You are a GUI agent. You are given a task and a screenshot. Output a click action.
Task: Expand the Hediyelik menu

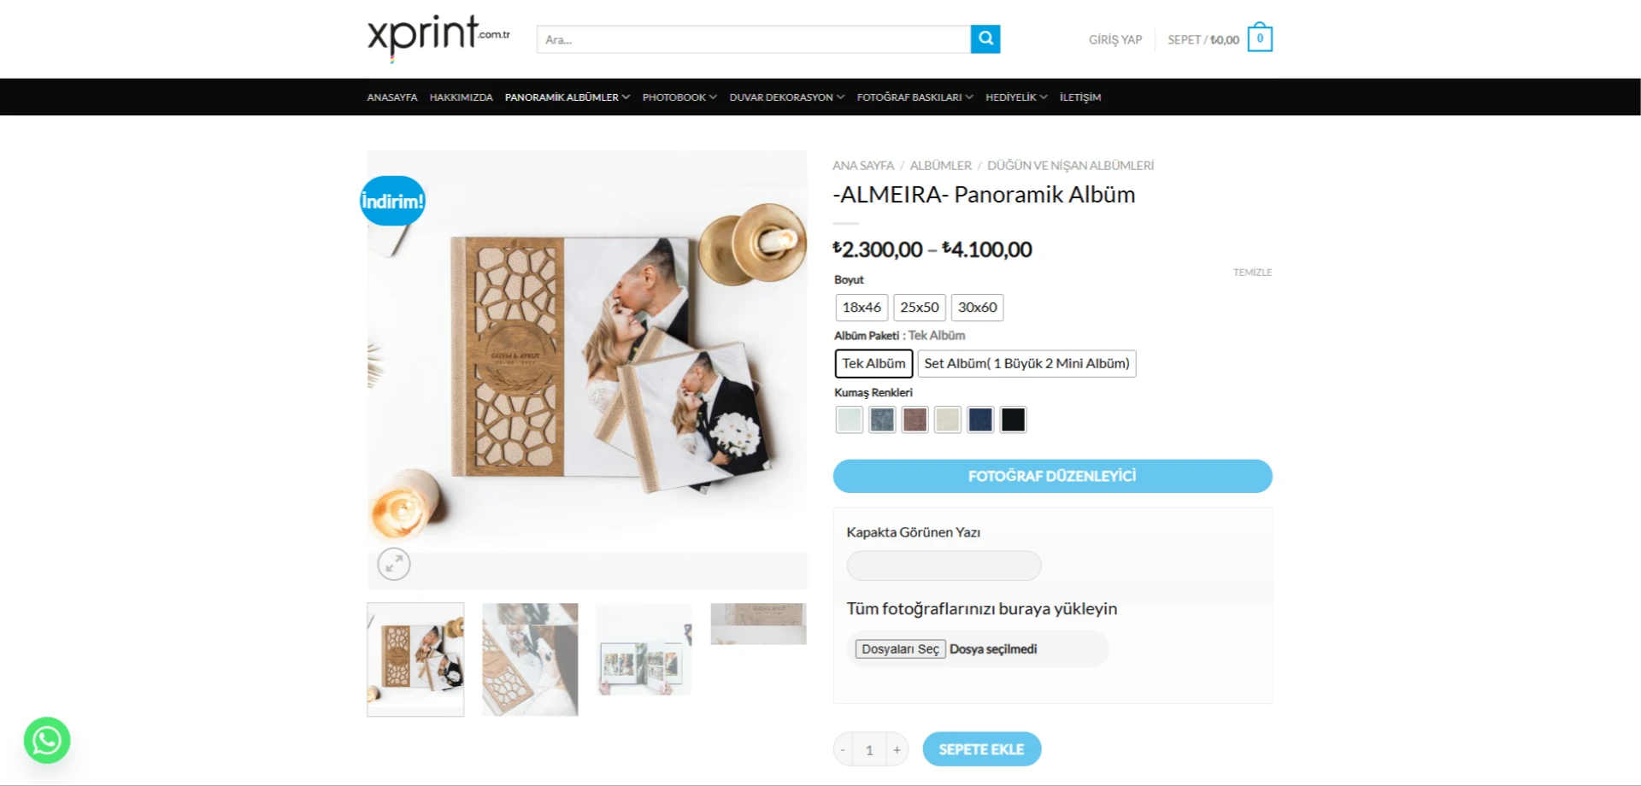(1016, 97)
